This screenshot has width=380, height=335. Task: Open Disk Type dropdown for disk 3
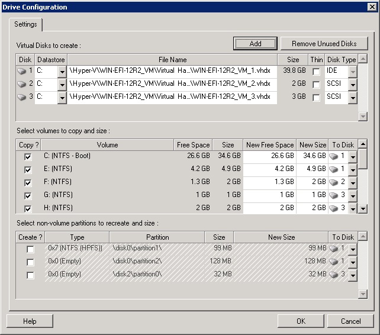click(x=353, y=98)
